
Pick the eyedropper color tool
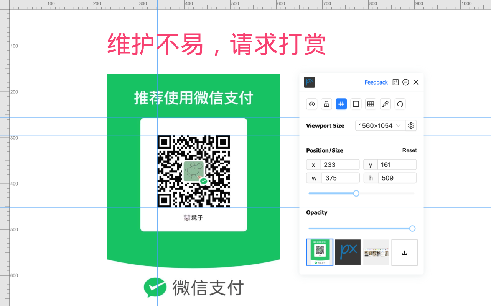click(386, 104)
